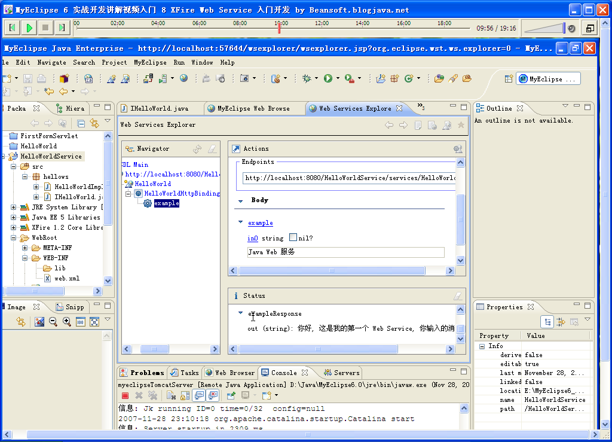The height and width of the screenshot is (442, 612).
Task: Click the in0 value input field
Action: coord(346,252)
